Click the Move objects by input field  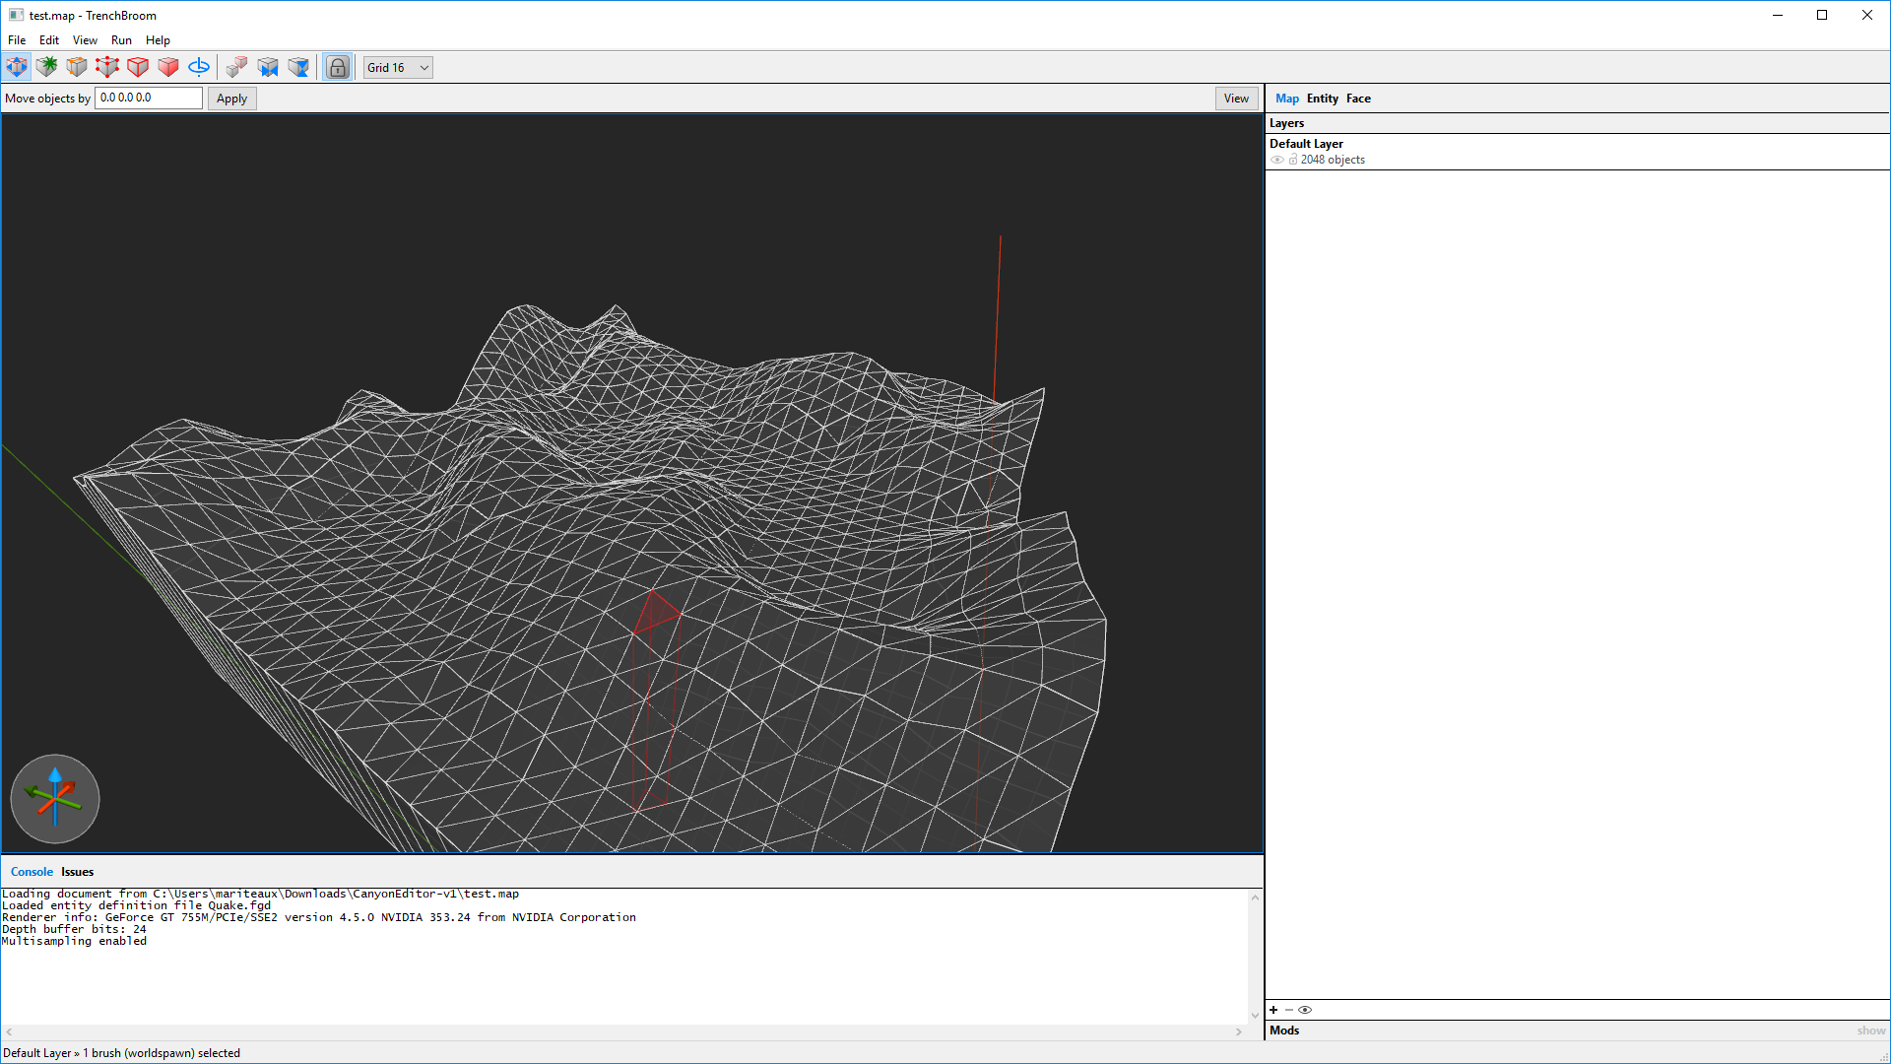point(148,98)
